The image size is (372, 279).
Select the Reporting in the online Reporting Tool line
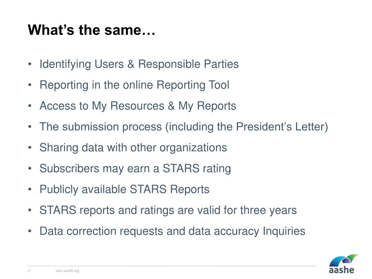point(134,85)
